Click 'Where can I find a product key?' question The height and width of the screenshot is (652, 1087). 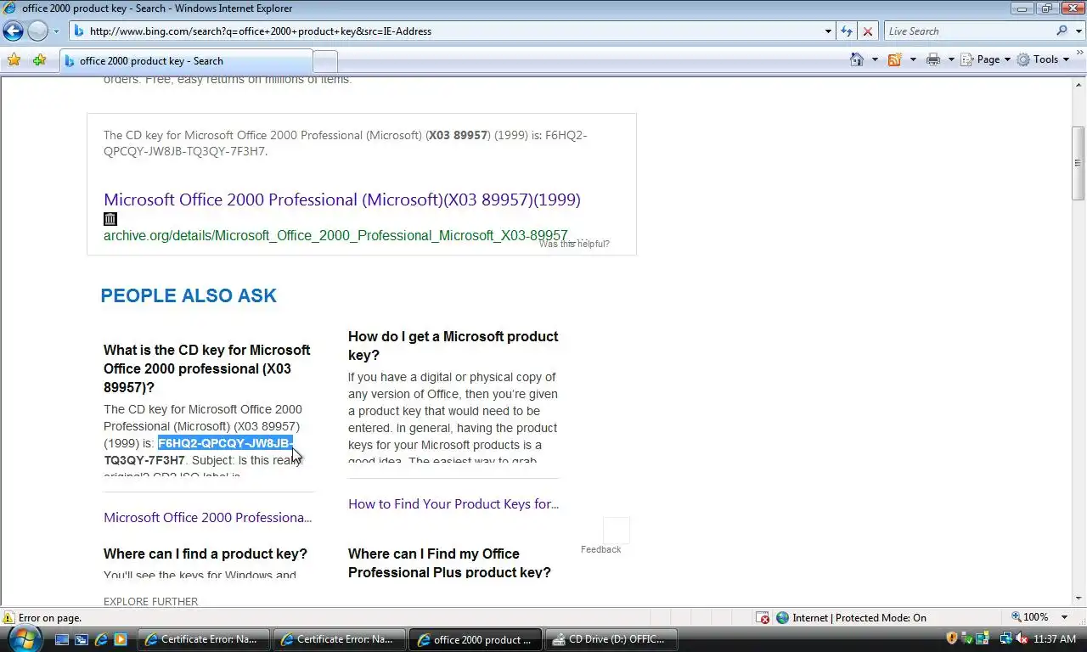point(206,554)
